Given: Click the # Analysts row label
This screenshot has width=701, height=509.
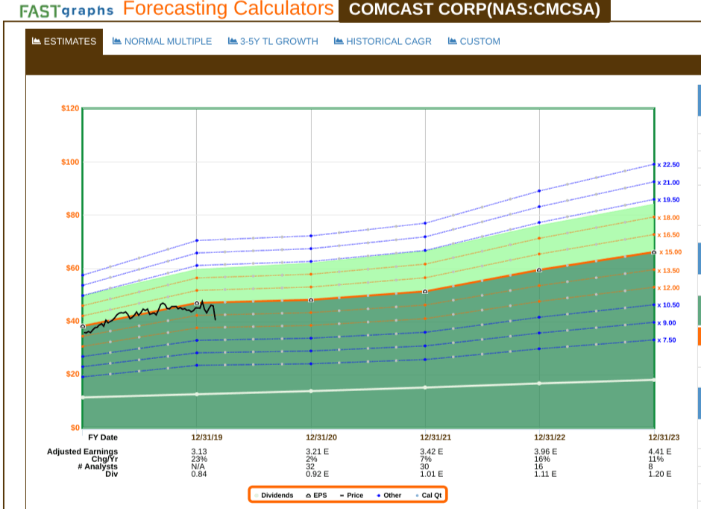Looking at the screenshot, I should click(98, 466).
